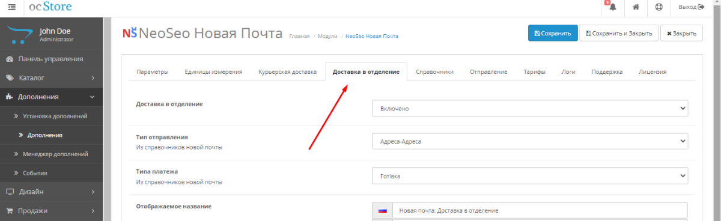The width and height of the screenshot is (721, 221).
Task: Go to the storefront home icon
Action: pyautogui.click(x=636, y=7)
